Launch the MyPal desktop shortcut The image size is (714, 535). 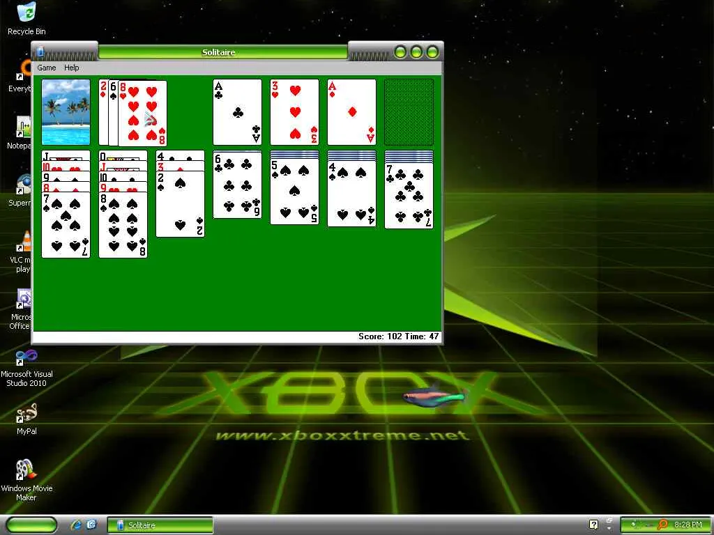click(26, 419)
